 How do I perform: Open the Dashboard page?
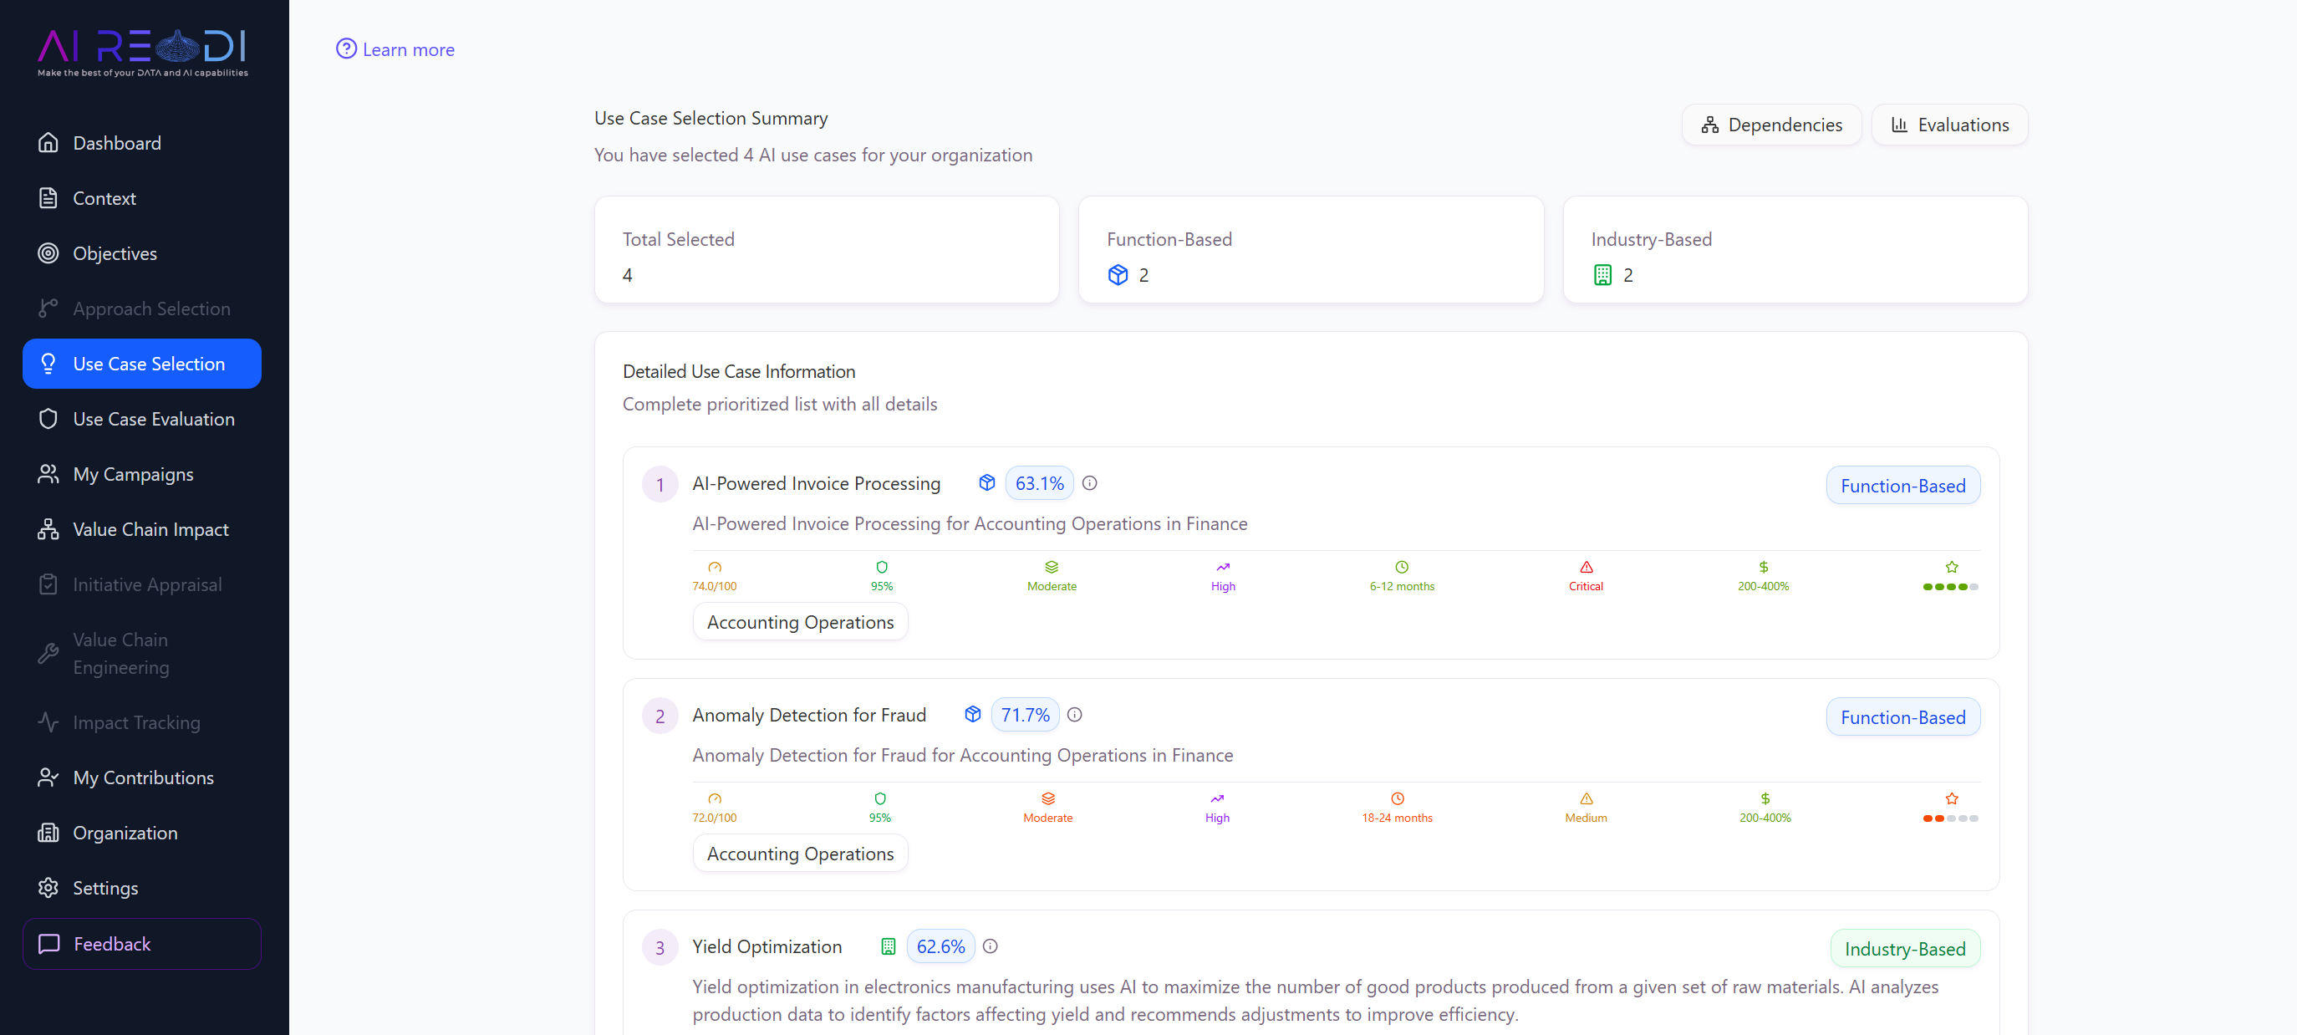pyautogui.click(x=117, y=143)
